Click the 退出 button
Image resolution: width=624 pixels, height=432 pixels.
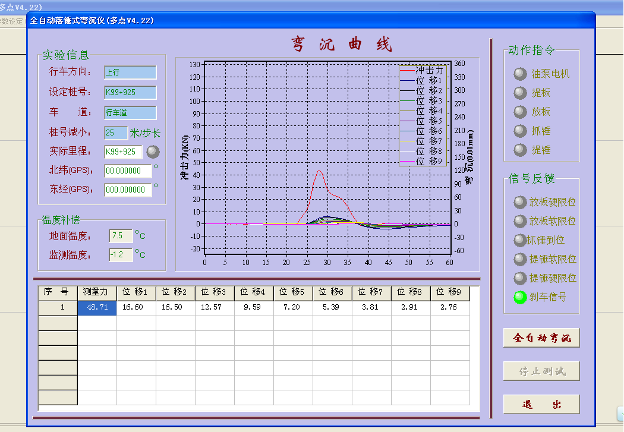pyautogui.click(x=541, y=405)
